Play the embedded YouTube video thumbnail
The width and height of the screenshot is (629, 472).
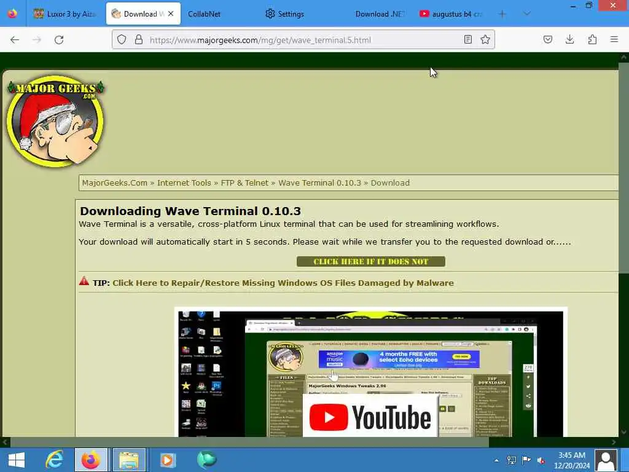pyautogui.click(x=370, y=373)
